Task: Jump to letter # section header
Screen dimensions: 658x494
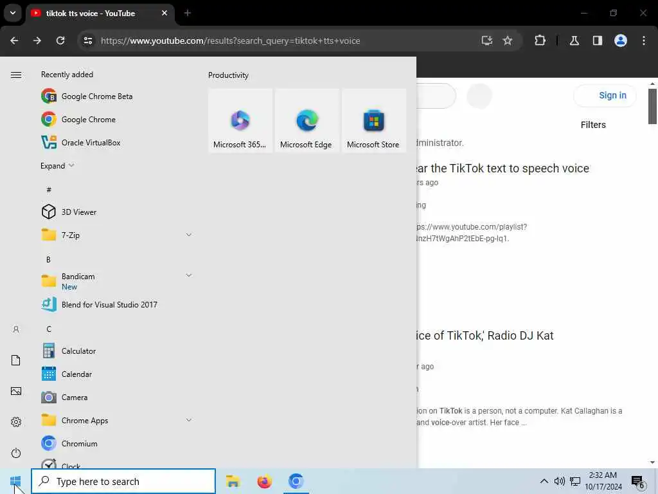Action: 49,190
